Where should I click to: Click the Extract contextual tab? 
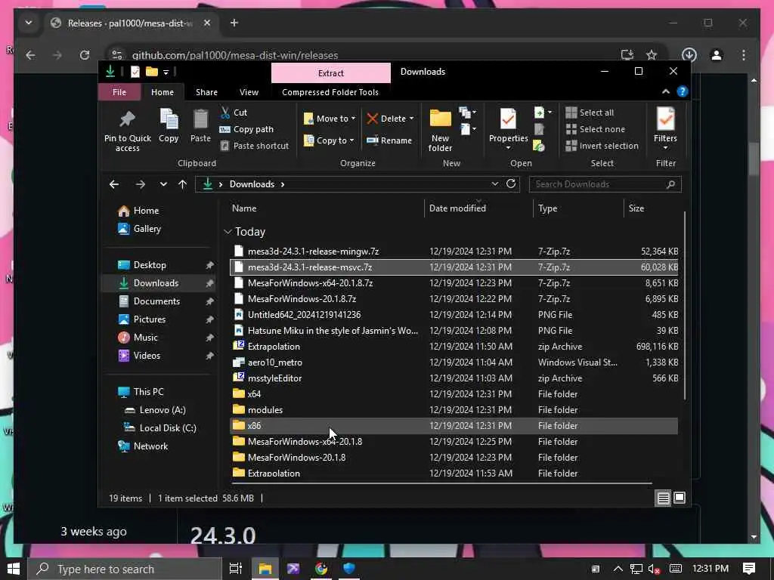331,73
